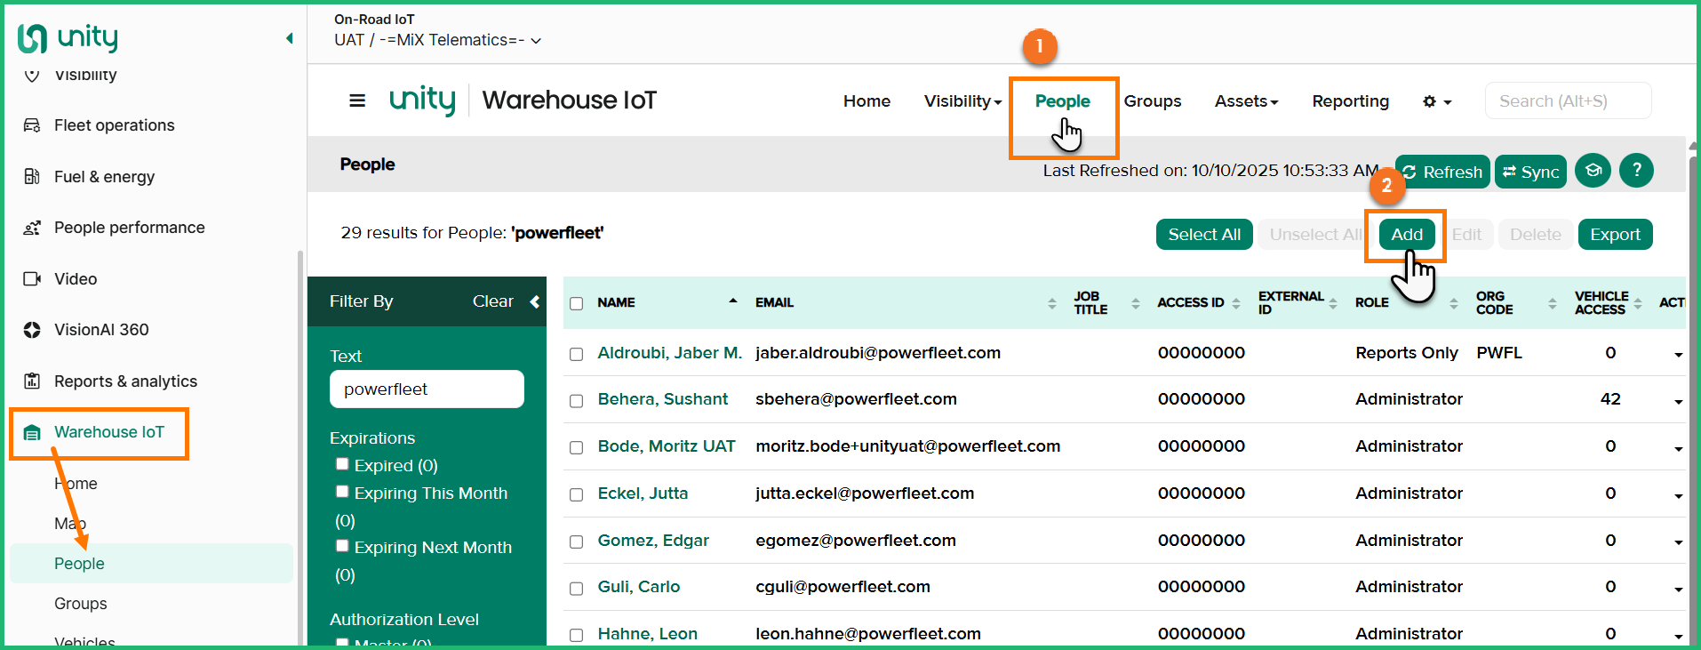
Task: Expand the Visibility dropdown menu
Action: tap(962, 101)
